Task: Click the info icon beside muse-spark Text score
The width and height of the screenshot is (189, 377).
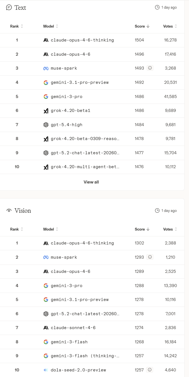Action: pos(150,68)
